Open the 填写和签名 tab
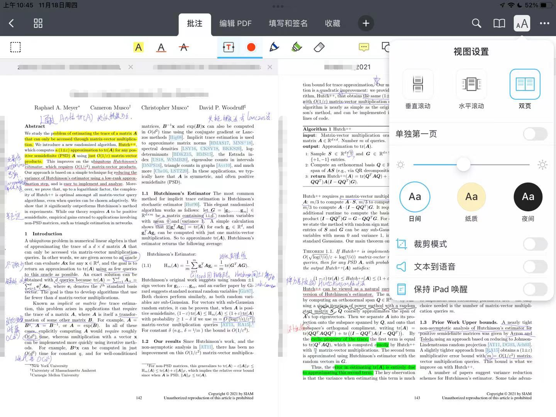This screenshot has width=556, height=417. 288,23
